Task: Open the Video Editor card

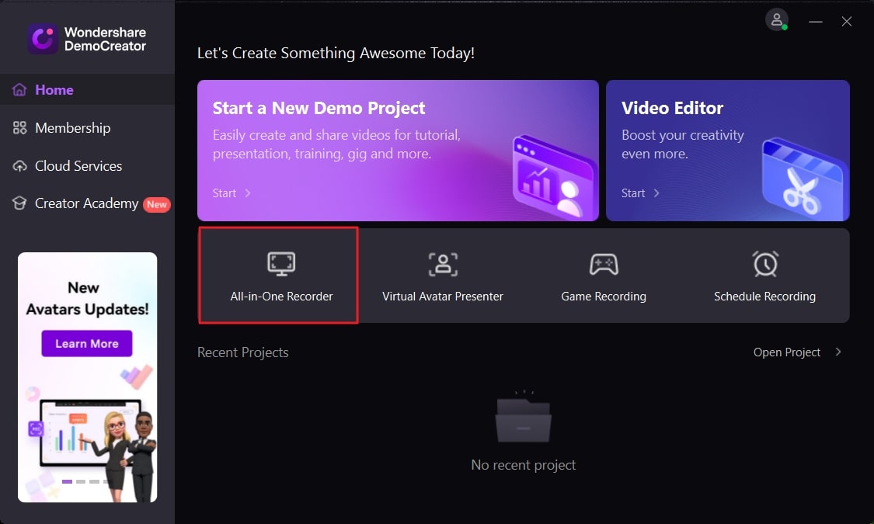Action: point(727,151)
